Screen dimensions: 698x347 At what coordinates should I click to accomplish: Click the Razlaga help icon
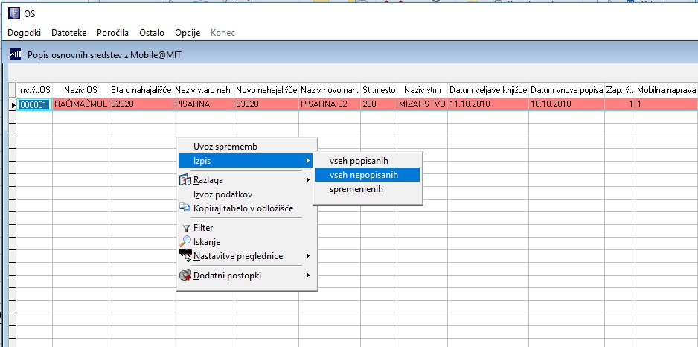tap(185, 180)
